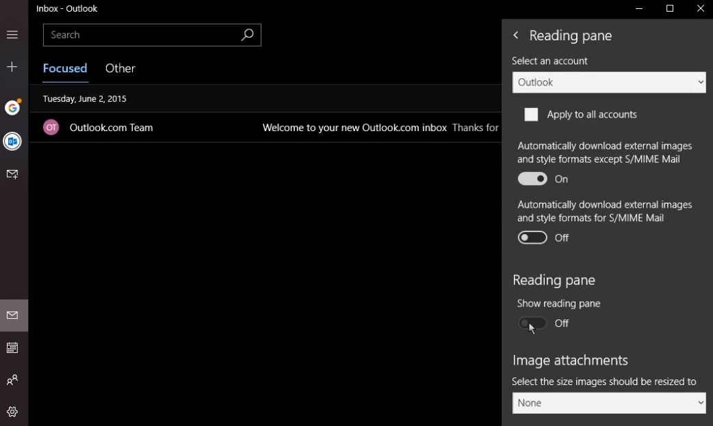
Task: Switch to the Focused tab
Action: point(65,68)
